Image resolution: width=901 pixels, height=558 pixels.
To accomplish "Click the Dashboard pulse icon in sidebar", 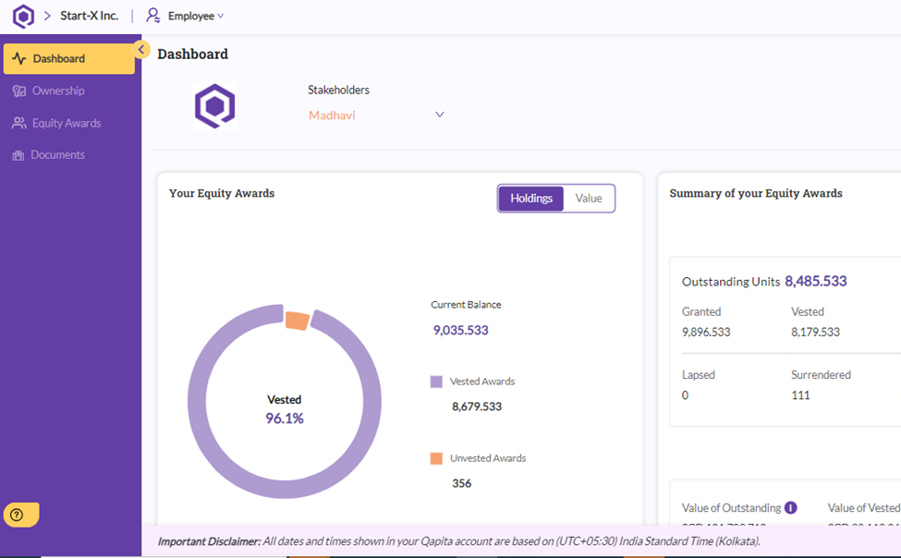I will 18,59.
